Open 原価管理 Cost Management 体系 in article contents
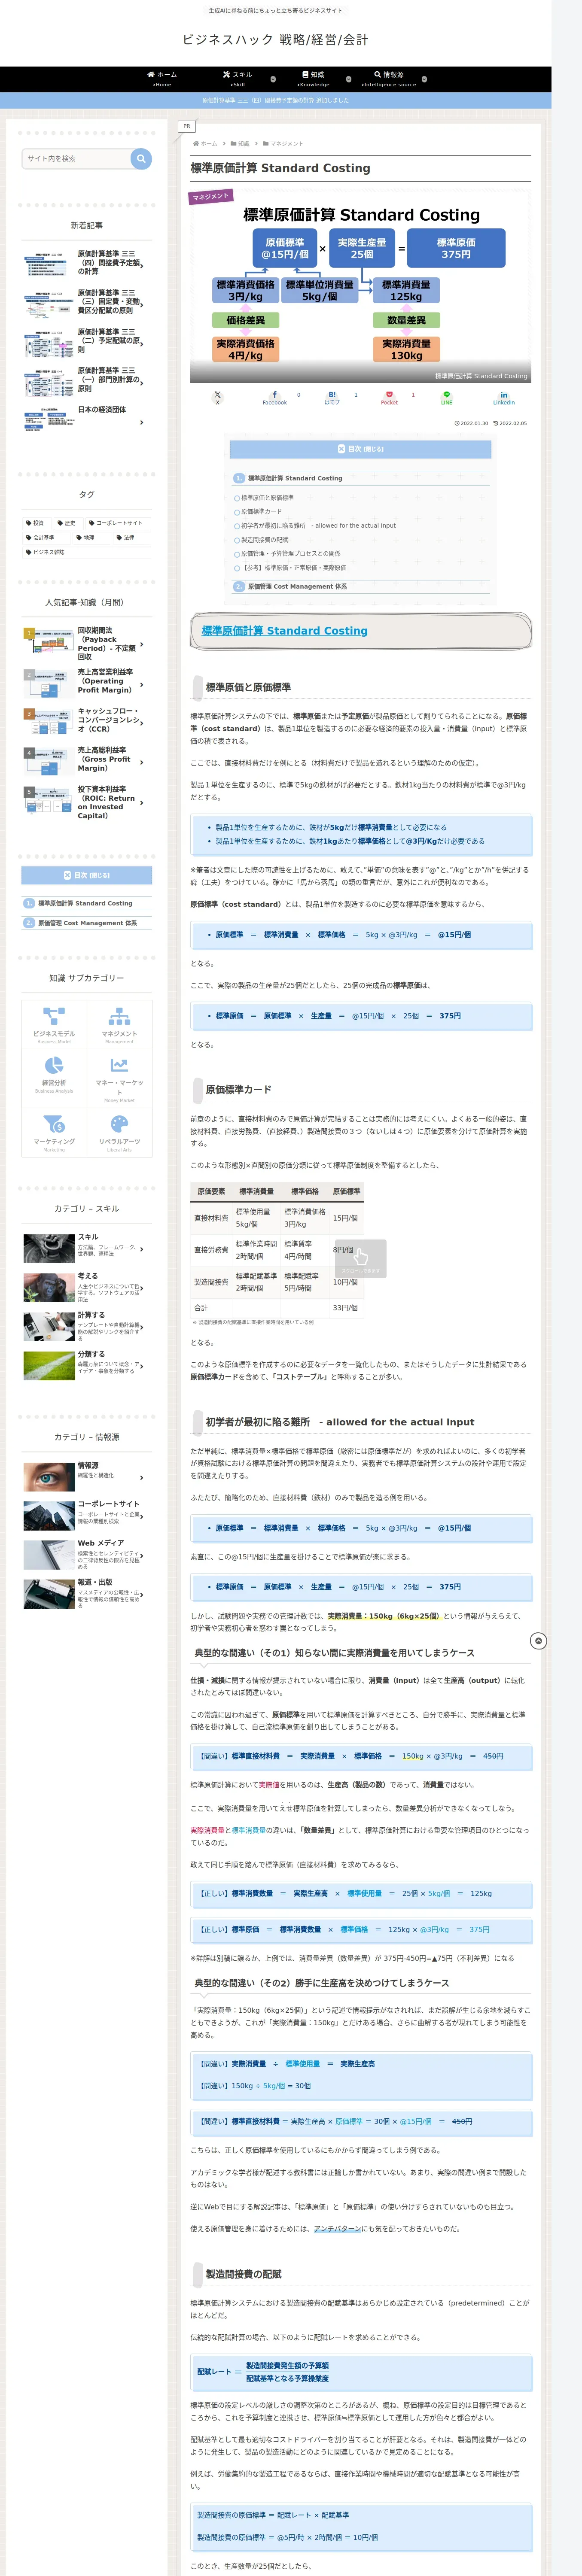Viewport: 582px width, 2576px height. (x=297, y=587)
